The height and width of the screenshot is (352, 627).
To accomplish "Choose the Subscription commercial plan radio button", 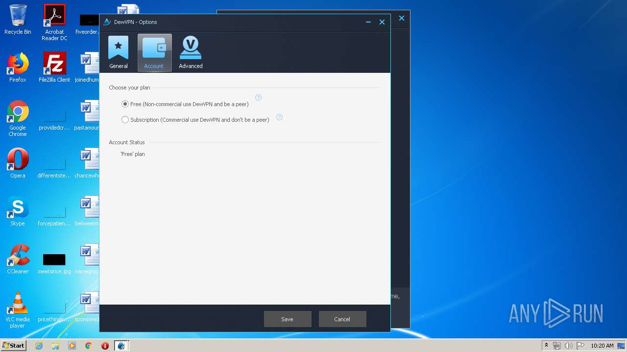I will pyautogui.click(x=125, y=120).
